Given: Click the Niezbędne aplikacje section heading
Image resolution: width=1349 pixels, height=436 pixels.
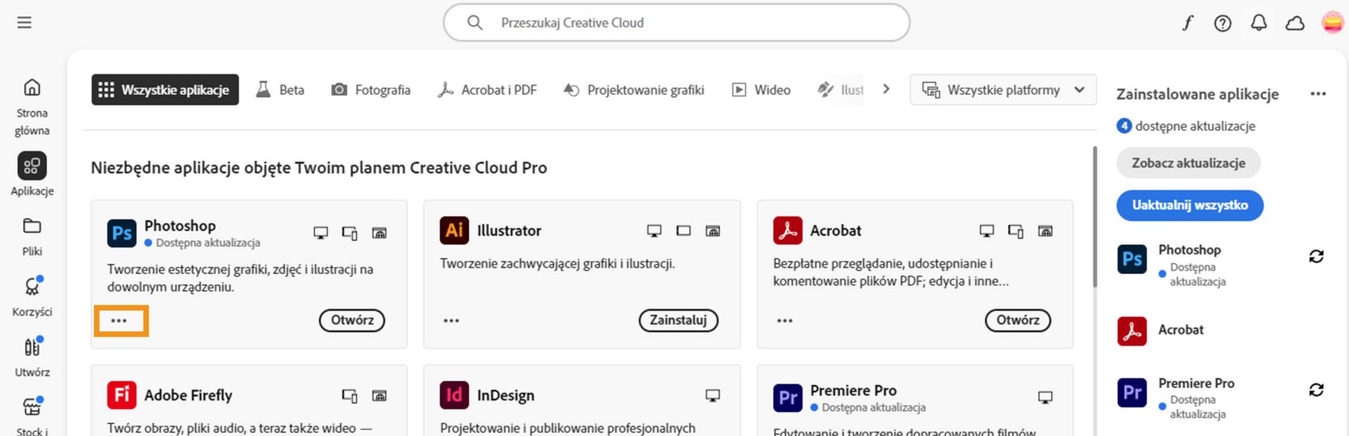Looking at the screenshot, I should (x=319, y=168).
